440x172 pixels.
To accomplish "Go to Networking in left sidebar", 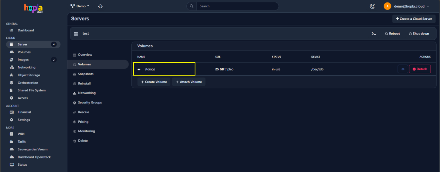I will [x=26, y=67].
